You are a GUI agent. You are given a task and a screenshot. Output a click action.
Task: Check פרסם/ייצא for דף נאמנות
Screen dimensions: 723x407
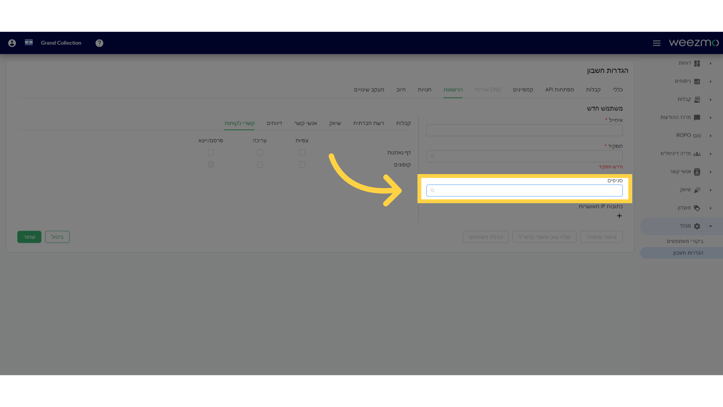211,153
